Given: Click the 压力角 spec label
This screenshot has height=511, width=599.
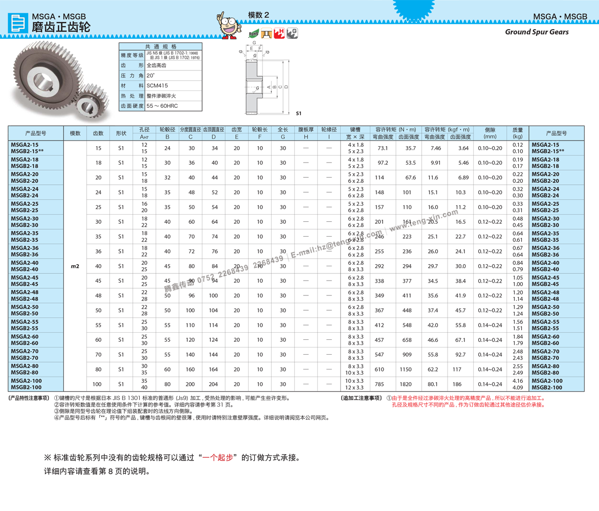Looking at the screenshot, I should [132, 76].
